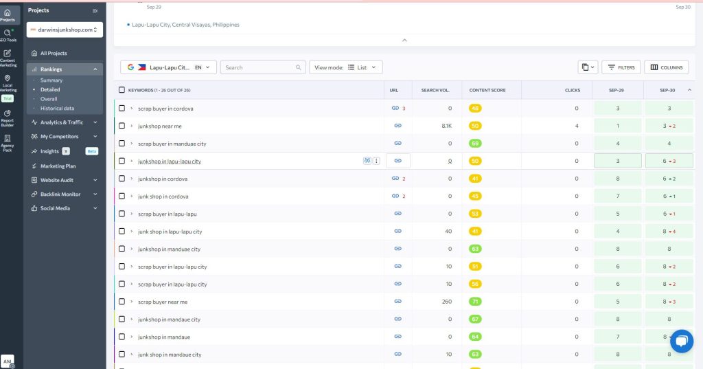
Task: Open URL link icon for scrap buyer in cordova
Action: tap(395, 108)
